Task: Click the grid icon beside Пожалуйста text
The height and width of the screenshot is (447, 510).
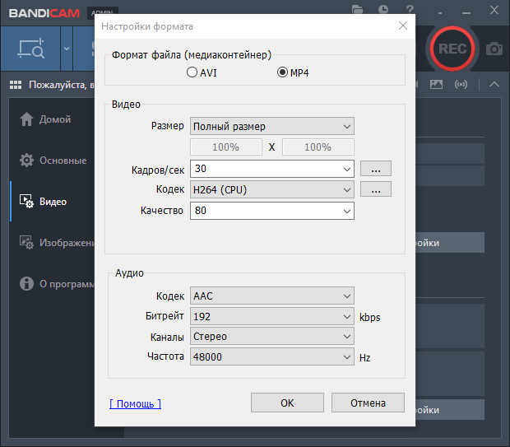Action: tap(16, 85)
